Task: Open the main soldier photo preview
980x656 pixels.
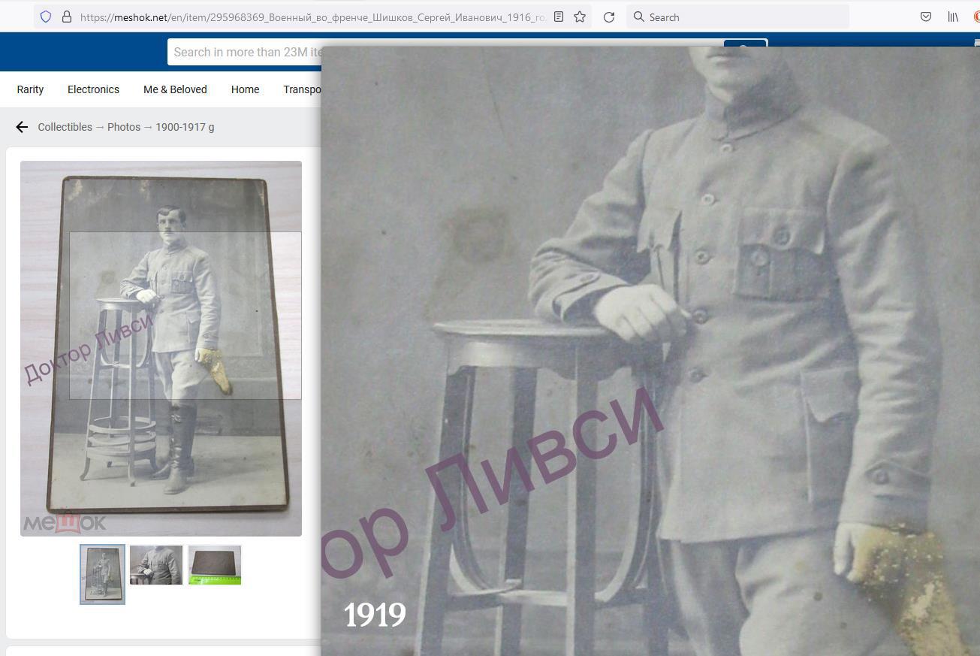Action: [161, 349]
